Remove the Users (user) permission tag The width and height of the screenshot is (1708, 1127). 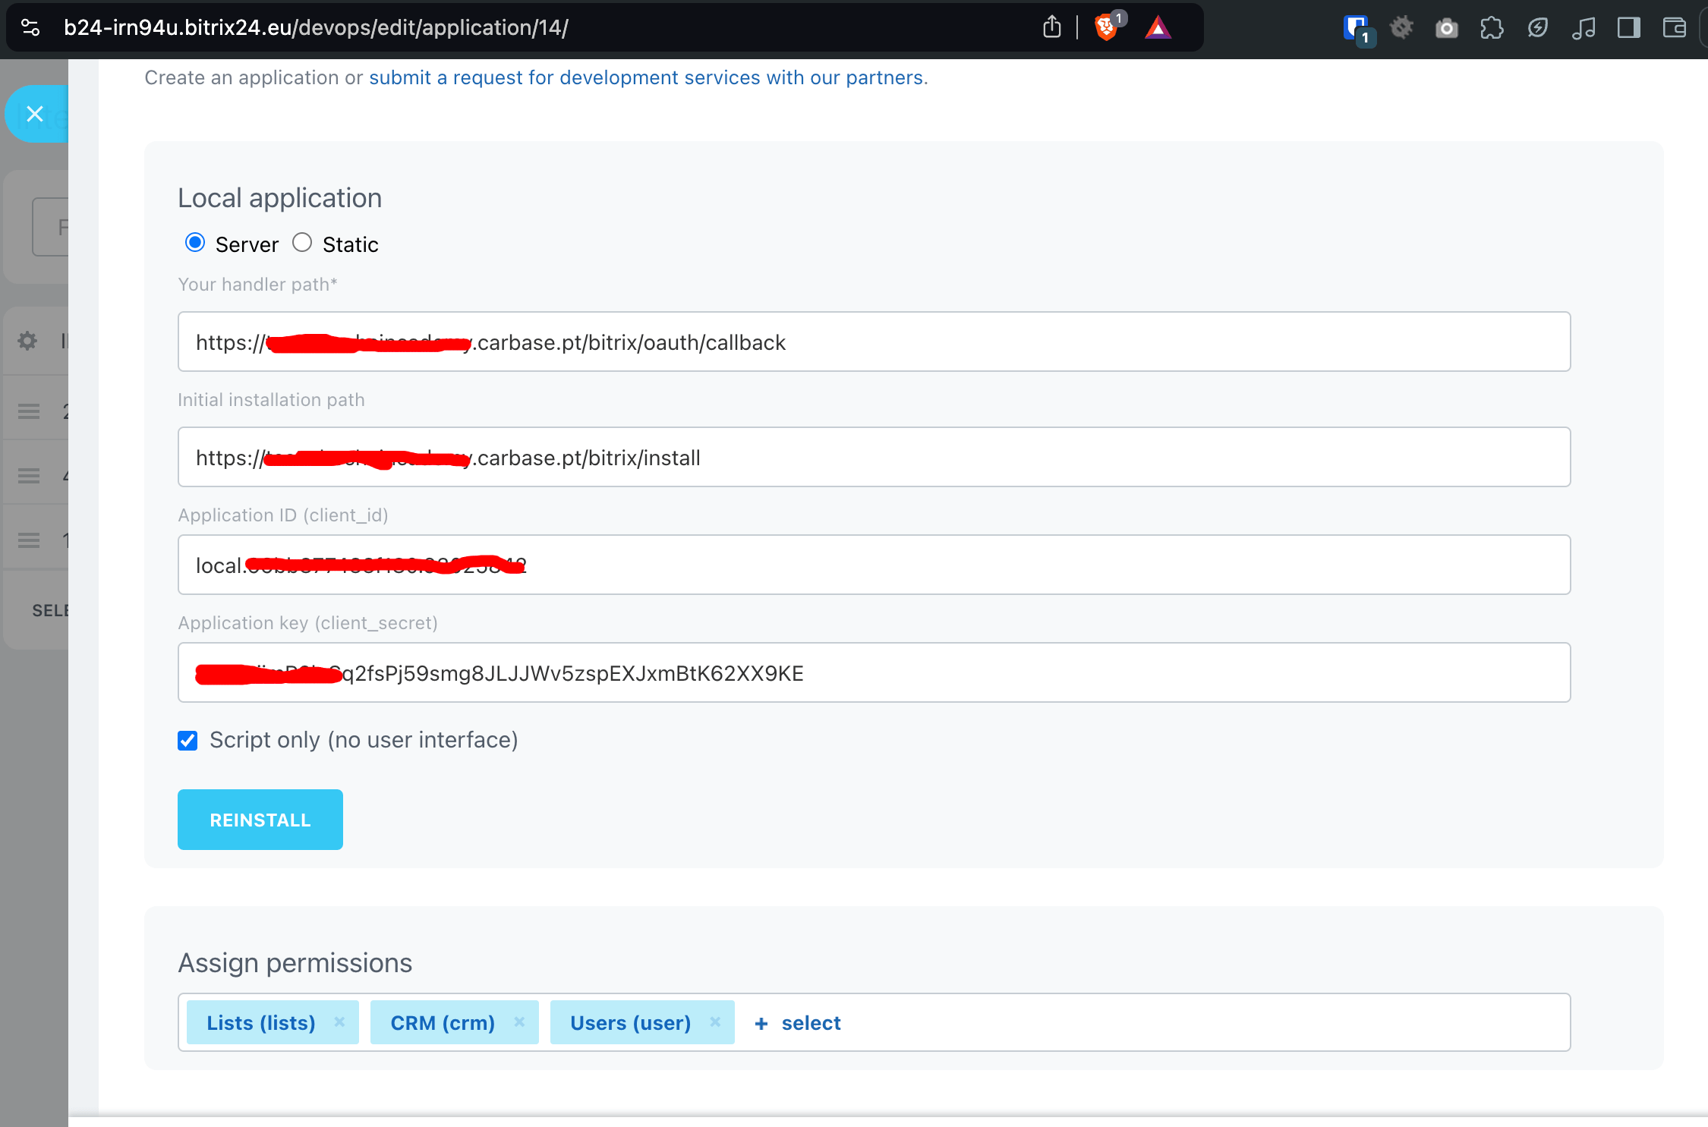point(715,1022)
